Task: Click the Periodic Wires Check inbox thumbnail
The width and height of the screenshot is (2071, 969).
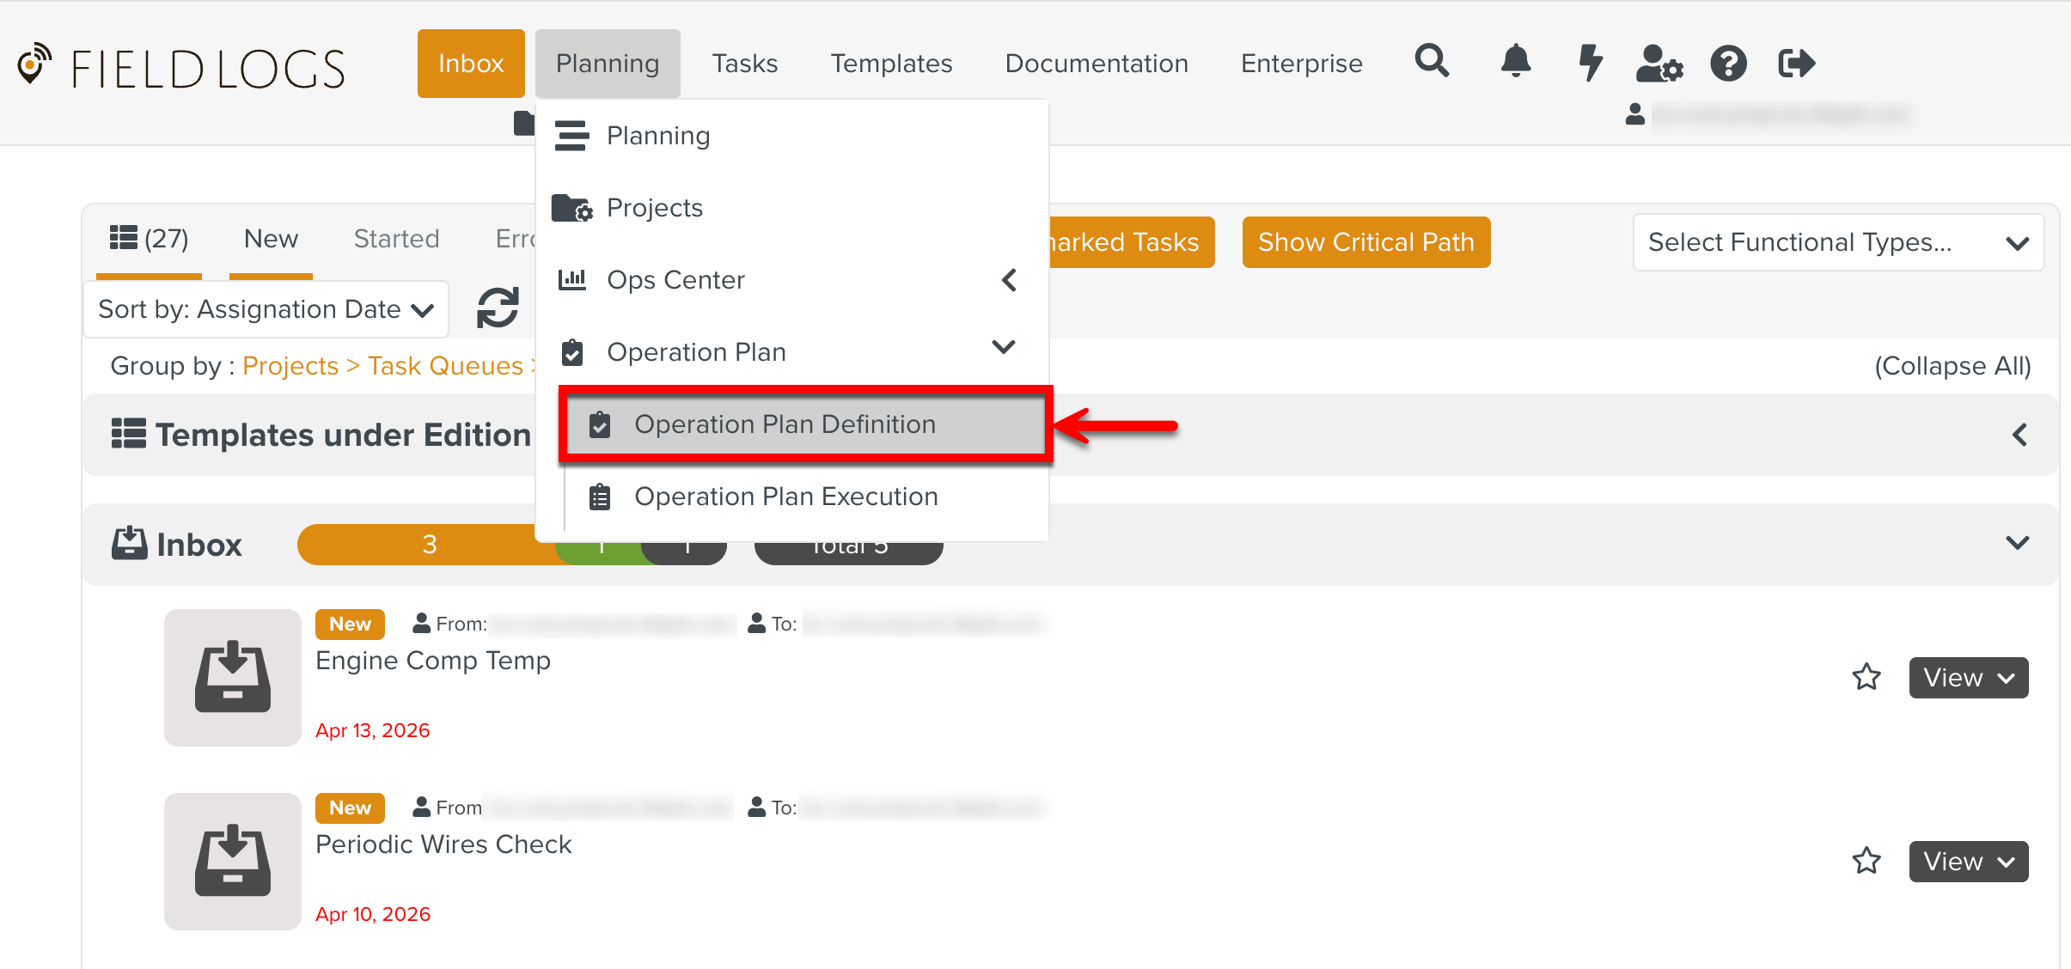Action: [x=232, y=862]
